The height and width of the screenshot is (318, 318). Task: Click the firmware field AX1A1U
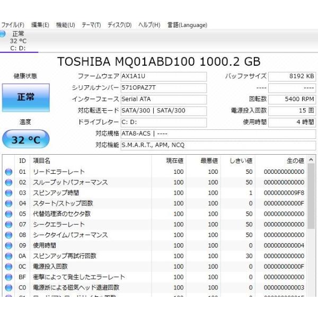pyautogui.click(x=164, y=76)
